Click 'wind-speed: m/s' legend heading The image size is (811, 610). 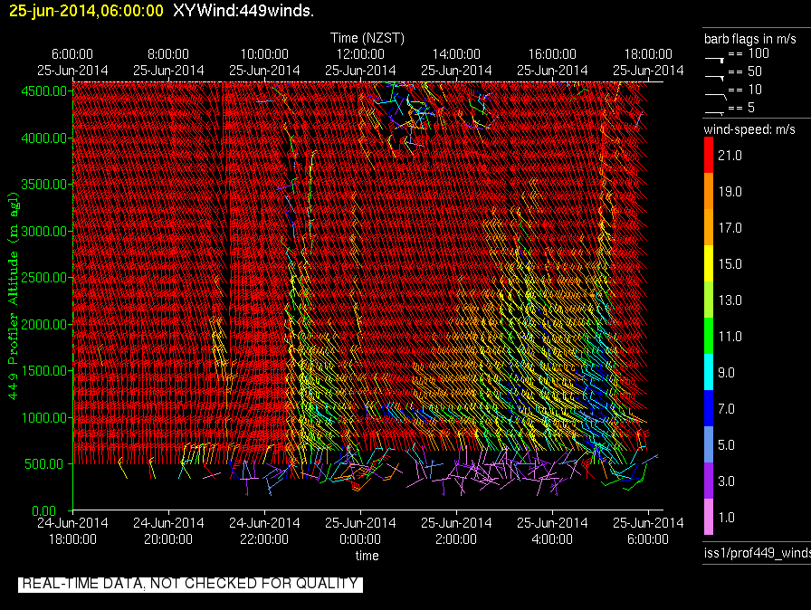749,129
